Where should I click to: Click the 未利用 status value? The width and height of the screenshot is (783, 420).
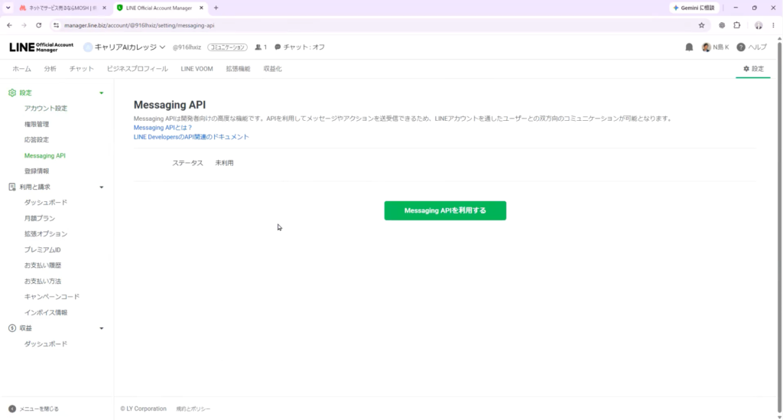pos(224,163)
